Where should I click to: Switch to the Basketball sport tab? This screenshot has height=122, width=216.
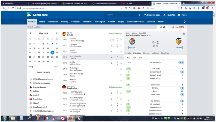tap(53, 22)
